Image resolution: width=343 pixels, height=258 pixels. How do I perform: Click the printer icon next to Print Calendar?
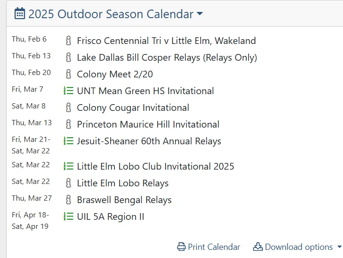point(181,247)
